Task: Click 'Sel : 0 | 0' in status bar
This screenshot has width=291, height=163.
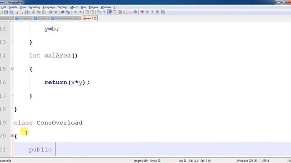Action: pos(206,161)
